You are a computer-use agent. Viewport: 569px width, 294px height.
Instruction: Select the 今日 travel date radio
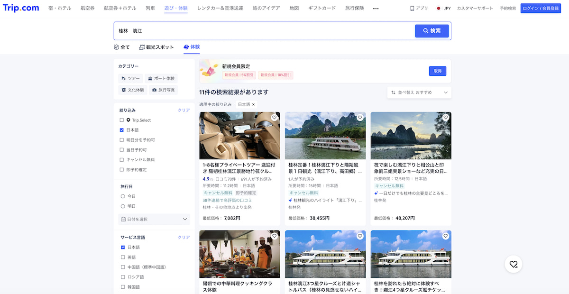pos(123,196)
